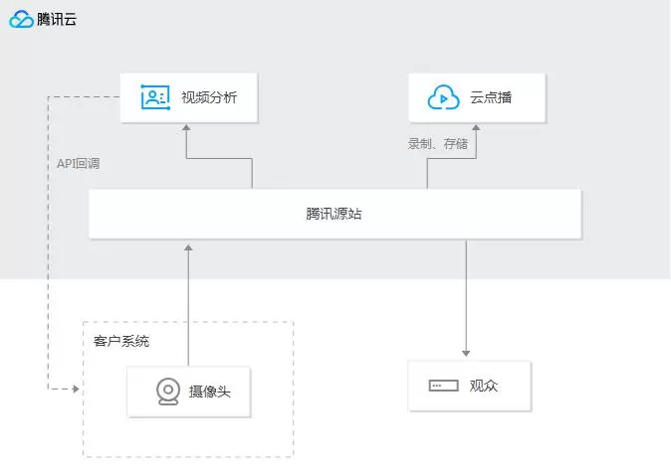
Task: Select the 腾讯源站 label text
Action: [x=335, y=214]
